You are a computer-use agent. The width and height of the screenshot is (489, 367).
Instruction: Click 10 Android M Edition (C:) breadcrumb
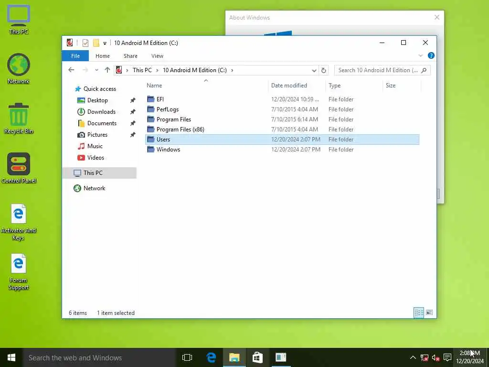click(195, 70)
